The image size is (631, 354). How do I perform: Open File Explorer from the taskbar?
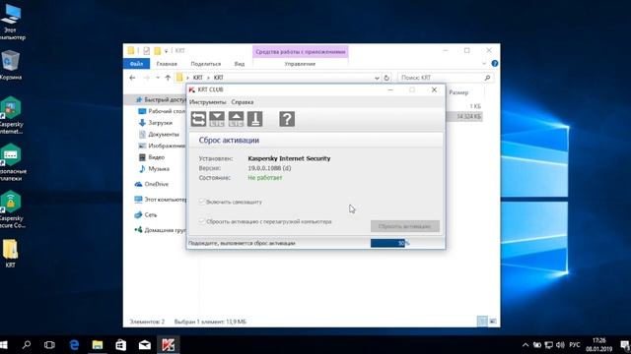point(98,345)
